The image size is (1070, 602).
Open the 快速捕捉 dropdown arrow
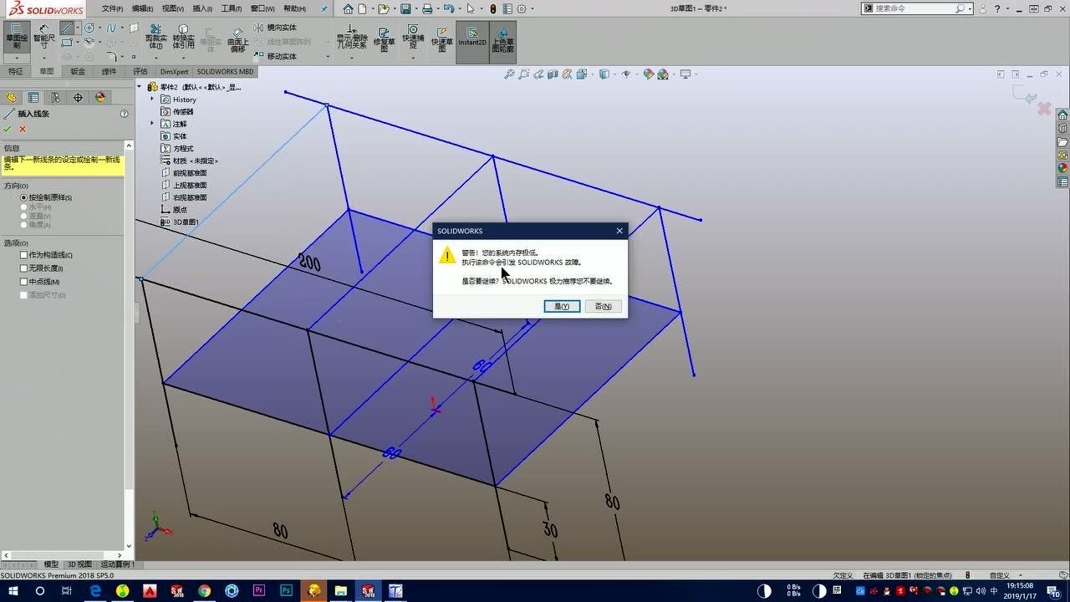click(x=413, y=57)
